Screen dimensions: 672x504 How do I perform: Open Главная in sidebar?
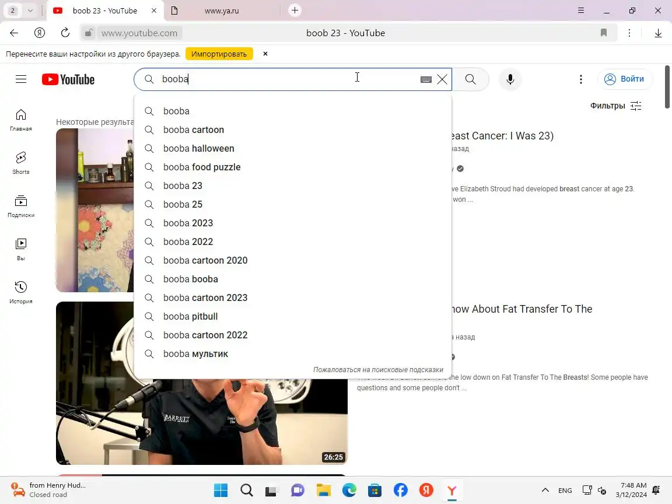point(21,120)
